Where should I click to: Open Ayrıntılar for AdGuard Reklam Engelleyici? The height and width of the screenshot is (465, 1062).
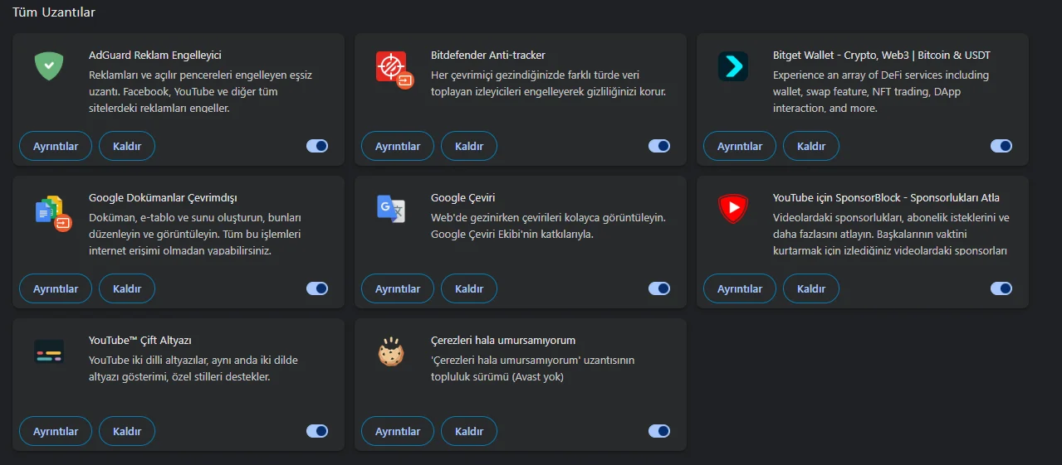56,146
